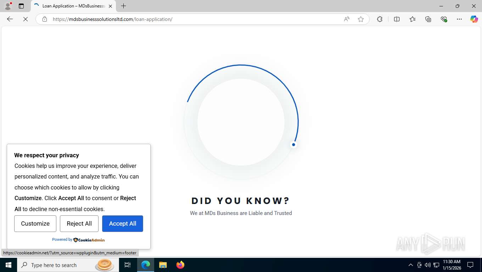Open the volume control icon
This screenshot has width=482, height=272.
coord(428,265)
